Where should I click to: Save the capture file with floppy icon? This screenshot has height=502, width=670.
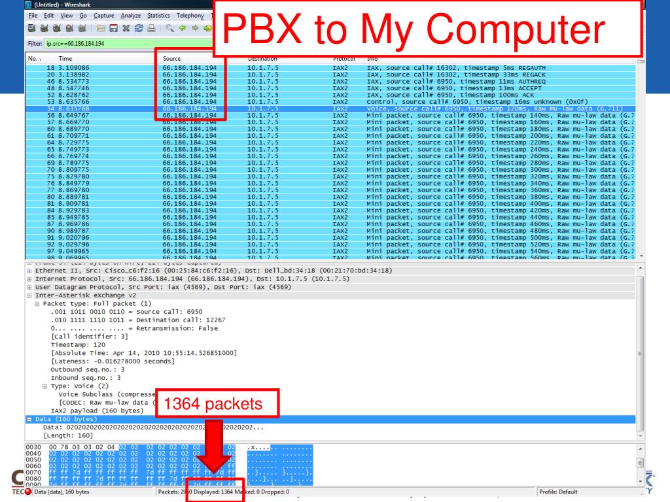113,28
